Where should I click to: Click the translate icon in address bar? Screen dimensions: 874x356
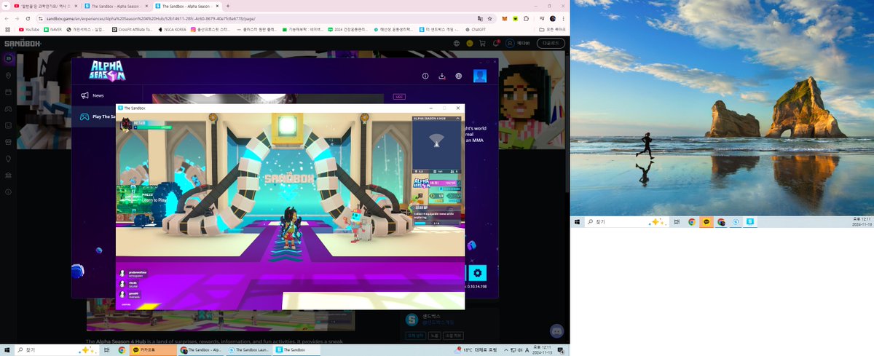click(480, 17)
